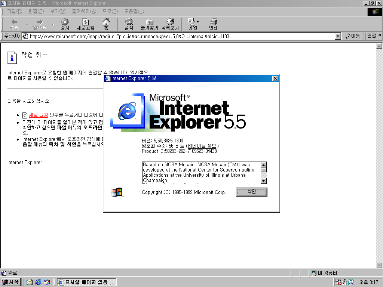Click the IE icon in main title bar
Viewport: 383px width, 287px height.
pos(4,3)
